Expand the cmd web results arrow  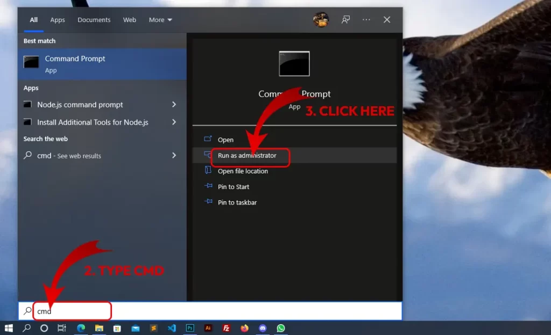point(174,155)
